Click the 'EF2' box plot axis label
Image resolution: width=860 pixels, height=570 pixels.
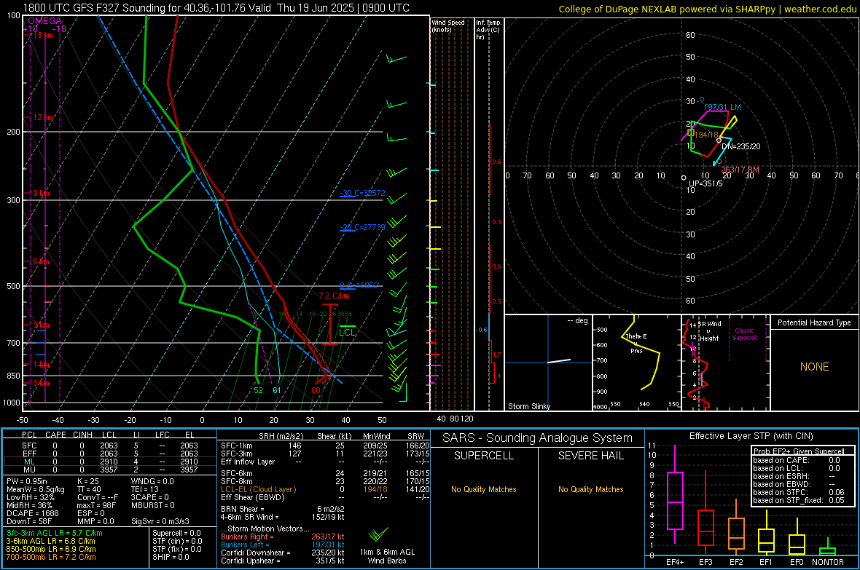tap(736, 562)
